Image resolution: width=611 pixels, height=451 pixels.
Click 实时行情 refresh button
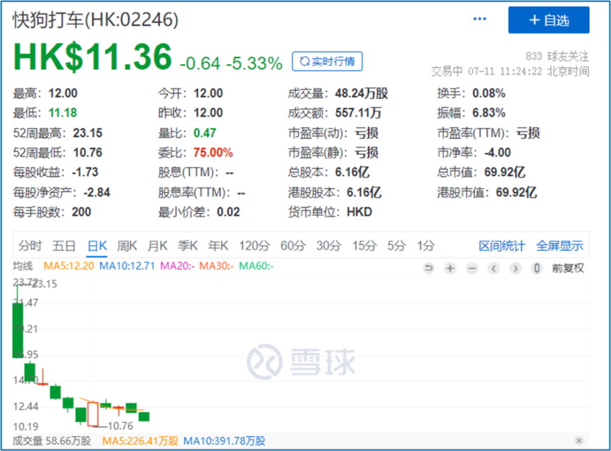point(327,61)
